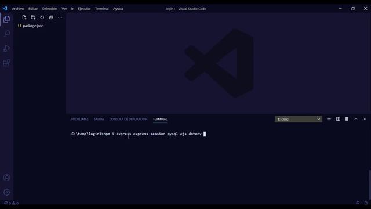Image resolution: width=371 pixels, height=209 pixels.
Task: Switch to the SALIDA tab
Action: tap(99, 119)
